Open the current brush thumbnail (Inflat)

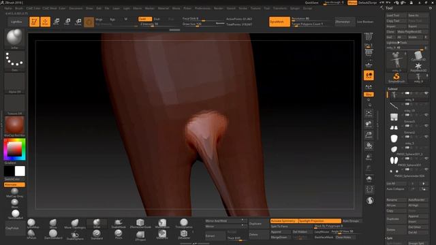coord(14,39)
